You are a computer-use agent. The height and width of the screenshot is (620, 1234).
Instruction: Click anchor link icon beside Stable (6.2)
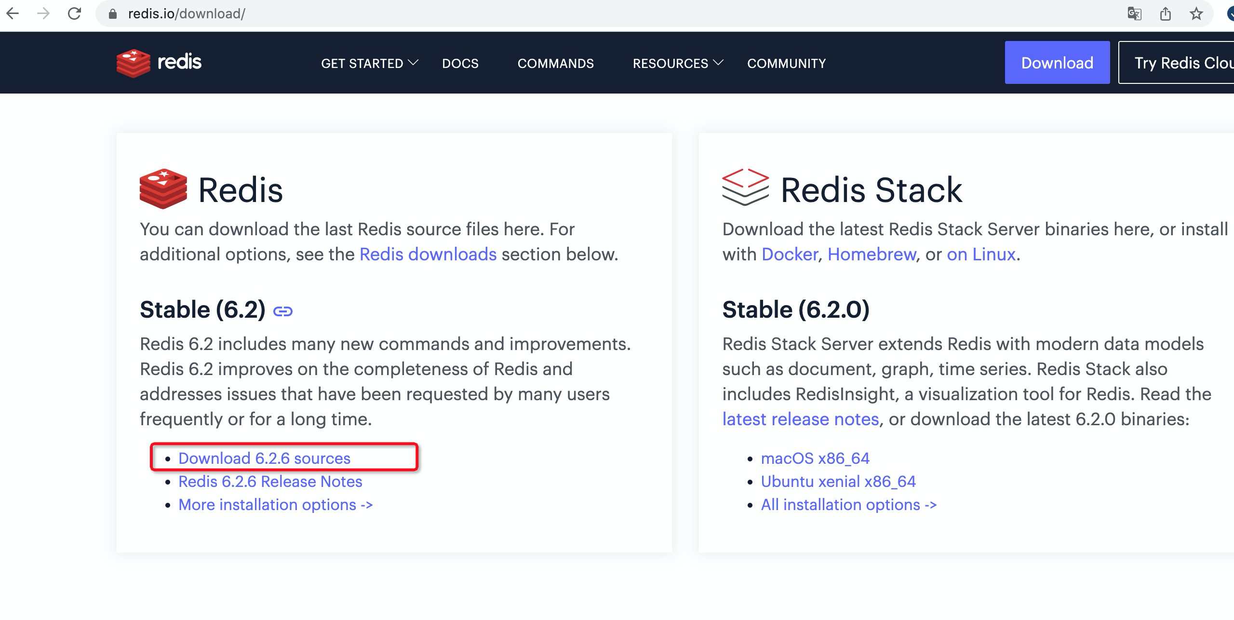[x=283, y=311]
